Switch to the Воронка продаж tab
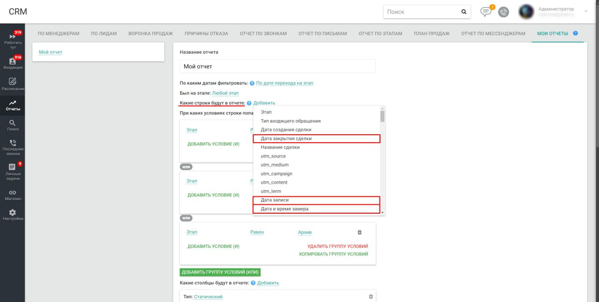This screenshot has width=599, height=302. point(151,34)
